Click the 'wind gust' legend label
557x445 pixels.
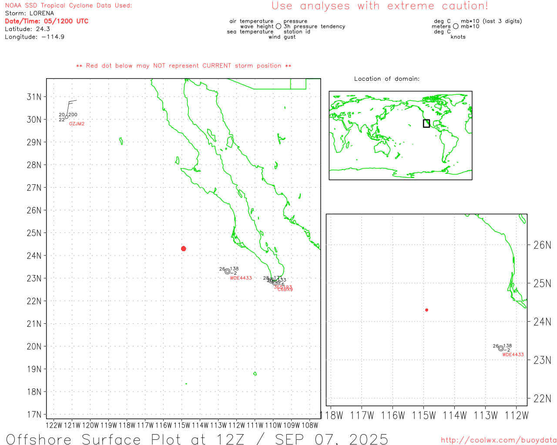click(282, 37)
